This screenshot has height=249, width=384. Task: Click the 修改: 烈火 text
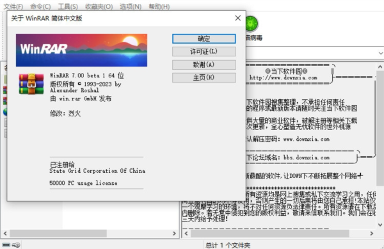click(65, 113)
